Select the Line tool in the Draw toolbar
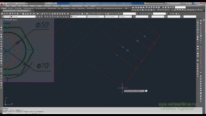The width and height of the screenshot is (206, 116). 1,20
